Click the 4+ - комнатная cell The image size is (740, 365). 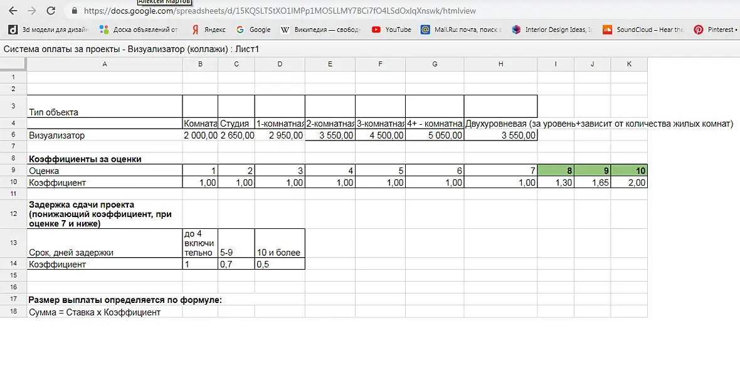(x=435, y=124)
